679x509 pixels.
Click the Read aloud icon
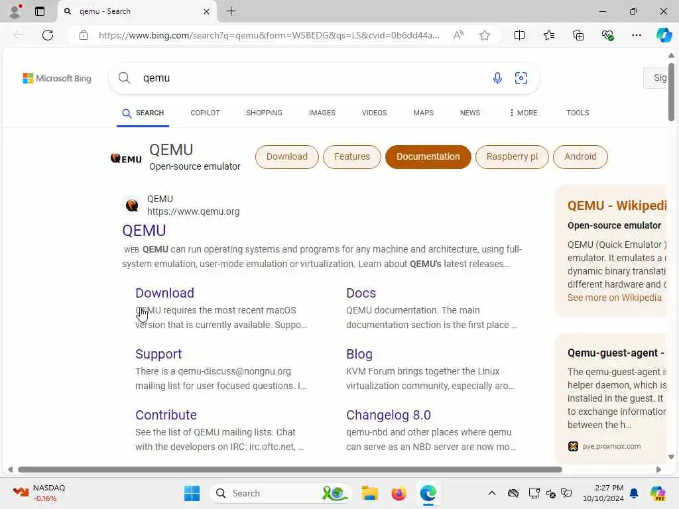tap(458, 35)
